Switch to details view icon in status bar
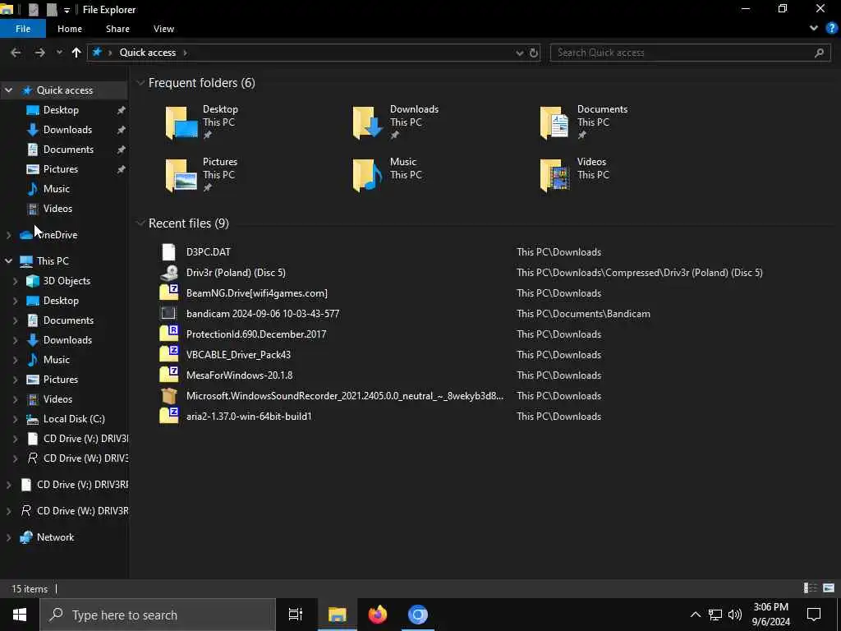Image resolution: width=841 pixels, height=631 pixels. pyautogui.click(x=811, y=588)
